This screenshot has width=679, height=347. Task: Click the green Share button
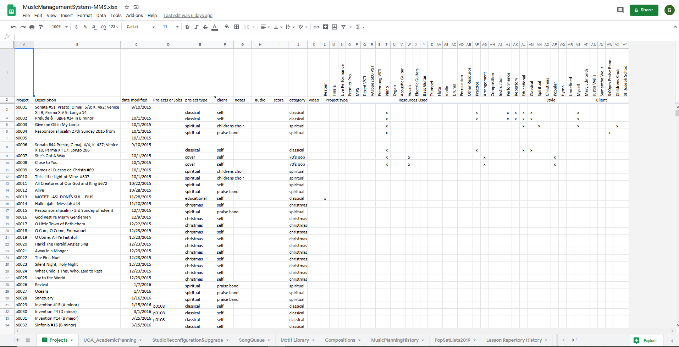tap(644, 10)
